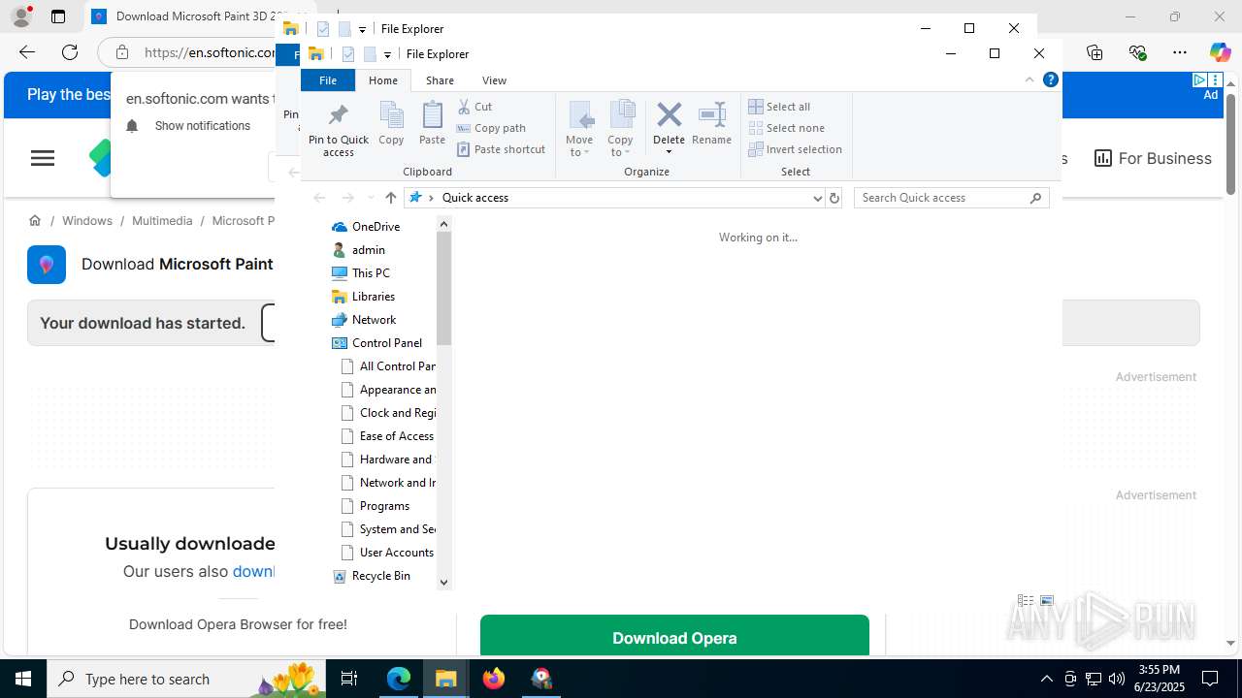Open Firefox from the taskbar
Image resolution: width=1242 pixels, height=698 pixels.
pyautogui.click(x=494, y=679)
